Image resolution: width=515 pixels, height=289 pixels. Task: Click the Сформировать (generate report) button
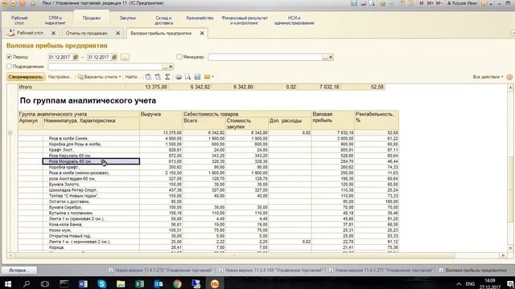pos(26,77)
